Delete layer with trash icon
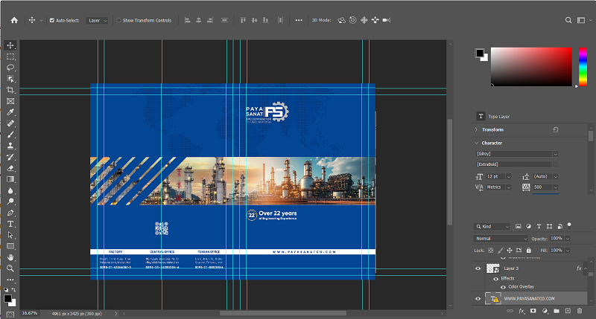596x319 pixels. tap(580, 311)
